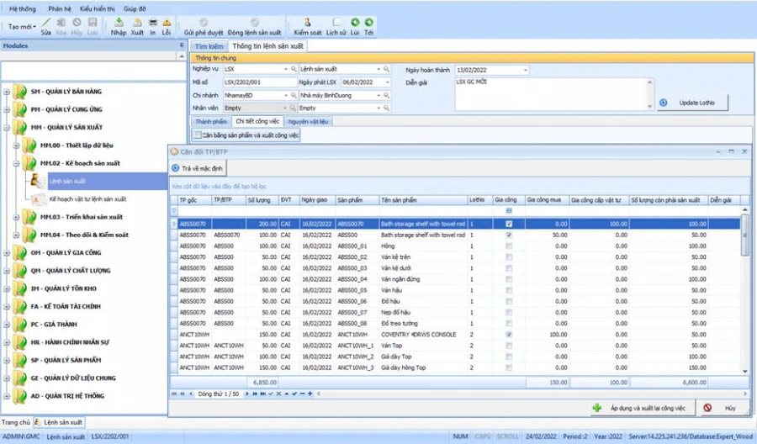The image size is (757, 444).
Task: Click the Hủy button in Cân đối dialog
Action: click(723, 409)
